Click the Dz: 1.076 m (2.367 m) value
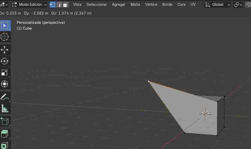The width and height of the screenshot is (251, 149). tap(71, 13)
